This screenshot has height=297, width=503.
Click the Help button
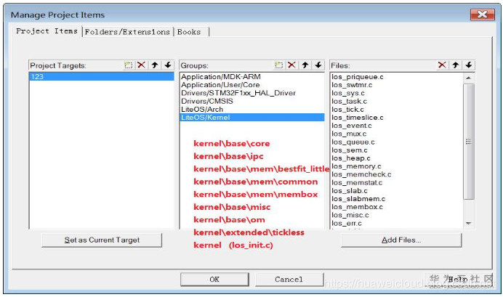[x=458, y=280]
